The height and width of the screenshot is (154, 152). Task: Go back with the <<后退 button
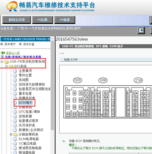(42, 20)
